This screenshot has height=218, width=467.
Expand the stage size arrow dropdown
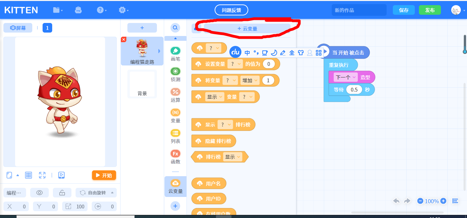18,175
